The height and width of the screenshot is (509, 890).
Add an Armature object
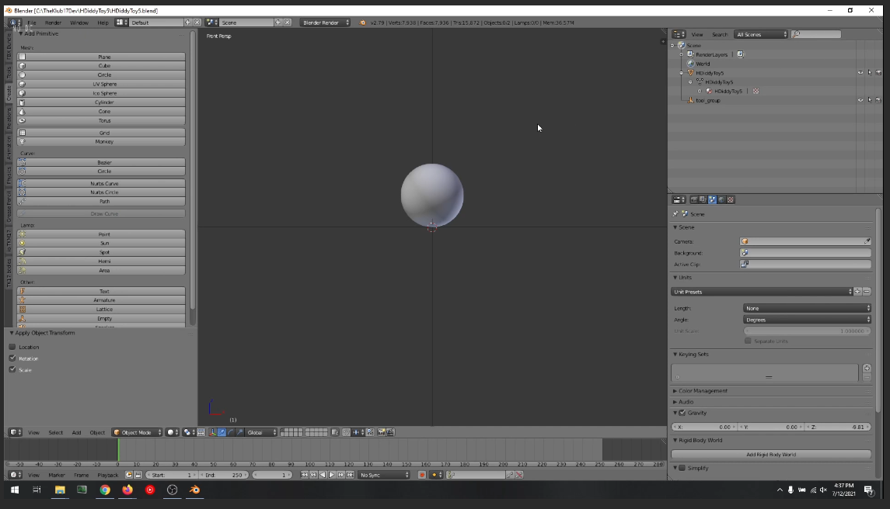coord(101,300)
